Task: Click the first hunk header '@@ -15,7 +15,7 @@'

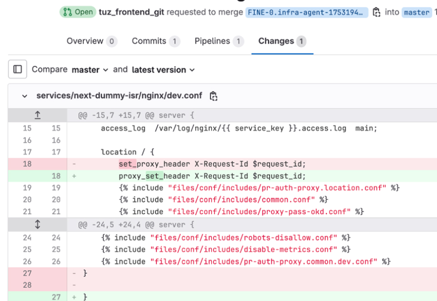Action: [136, 115]
